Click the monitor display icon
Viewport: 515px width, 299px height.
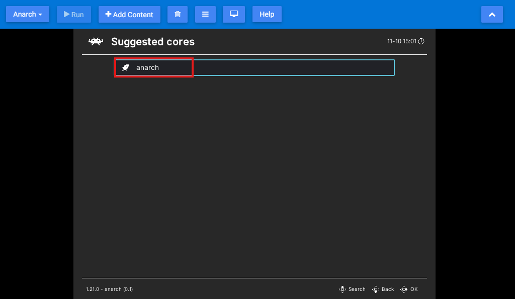click(x=233, y=14)
